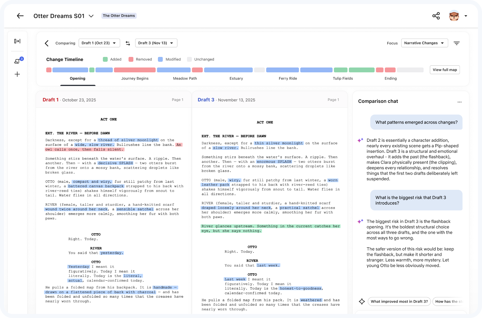Click the otter profile avatar
The height and width of the screenshot is (318, 482).
pos(454,16)
